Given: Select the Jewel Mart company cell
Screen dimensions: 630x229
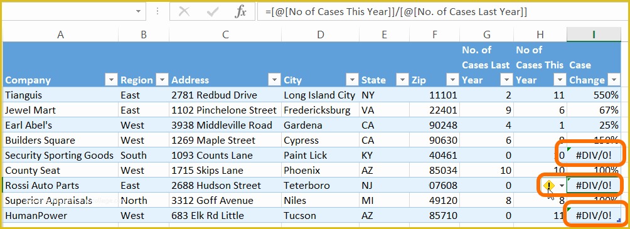Looking at the screenshot, I should coord(60,110).
